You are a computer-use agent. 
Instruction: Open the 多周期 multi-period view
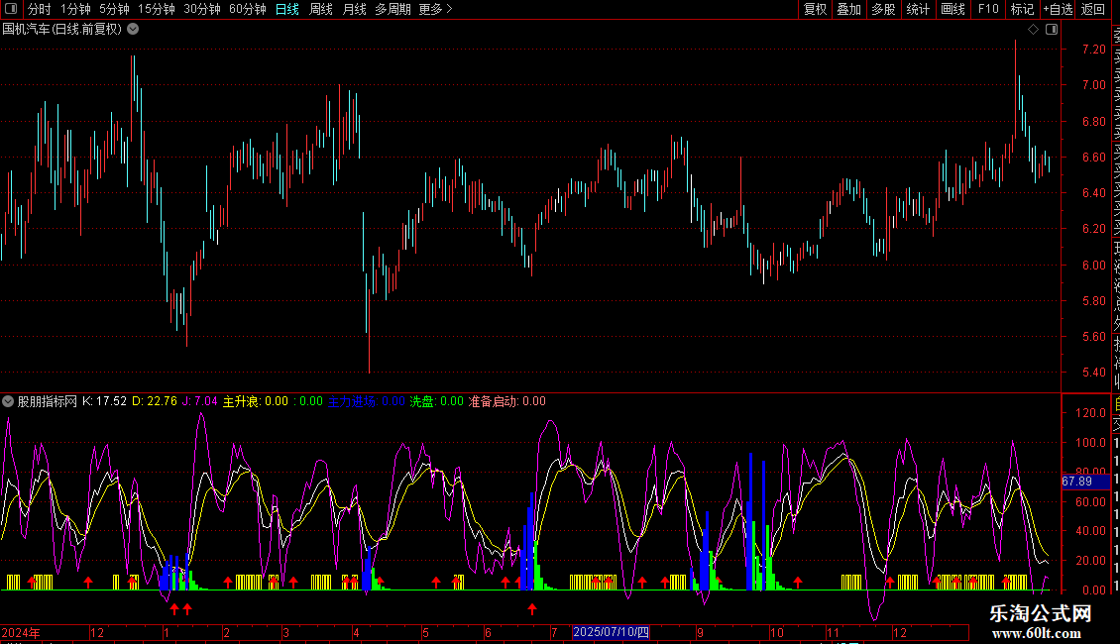coord(392,9)
